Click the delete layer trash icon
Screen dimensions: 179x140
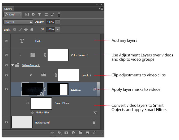click(95, 133)
